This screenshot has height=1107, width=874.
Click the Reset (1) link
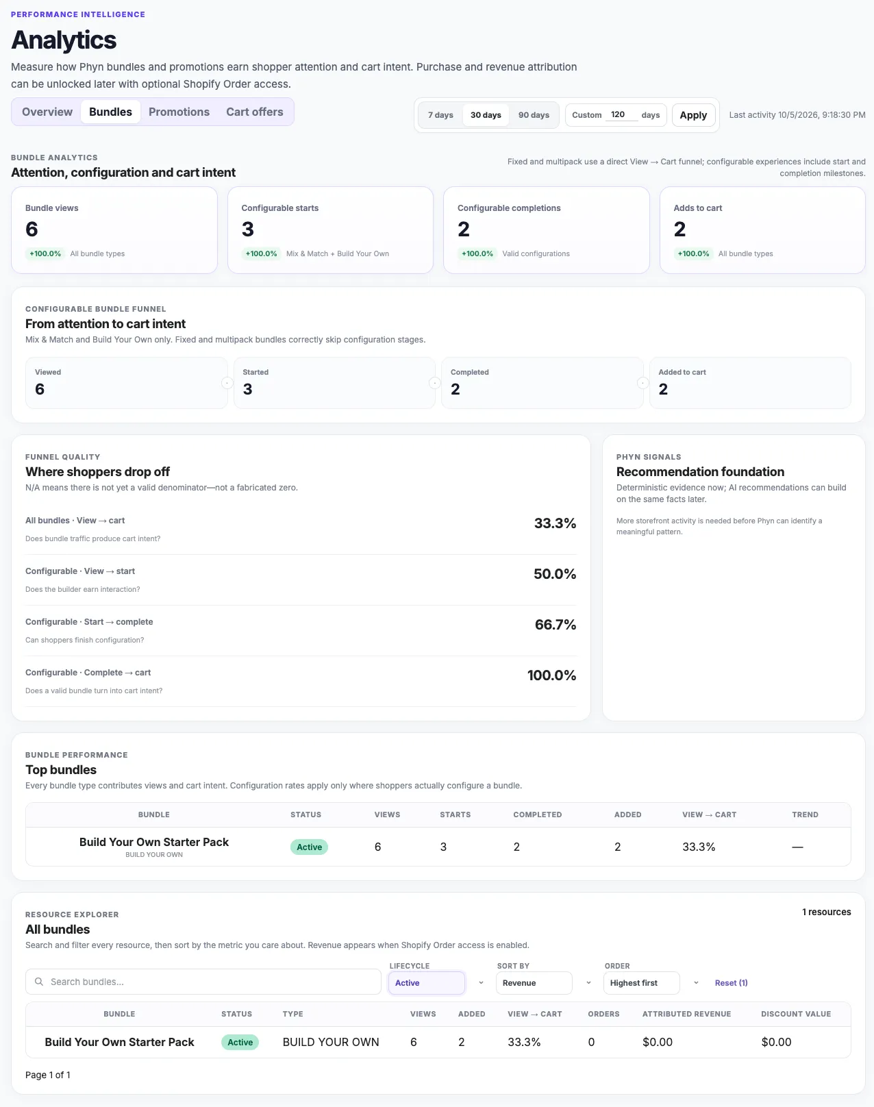731,983
